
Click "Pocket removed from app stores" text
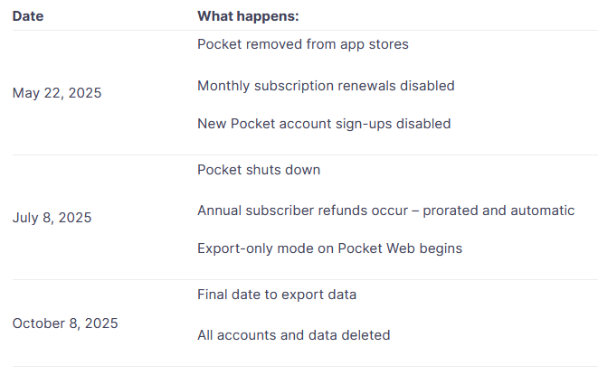(303, 44)
